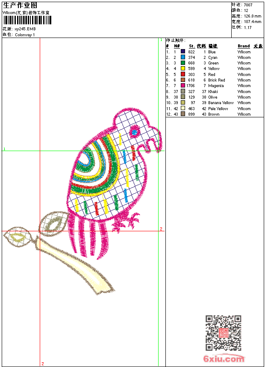Click 'Wilcom' brand in the Brown row
Screen dimensions: 265x367
244,114
